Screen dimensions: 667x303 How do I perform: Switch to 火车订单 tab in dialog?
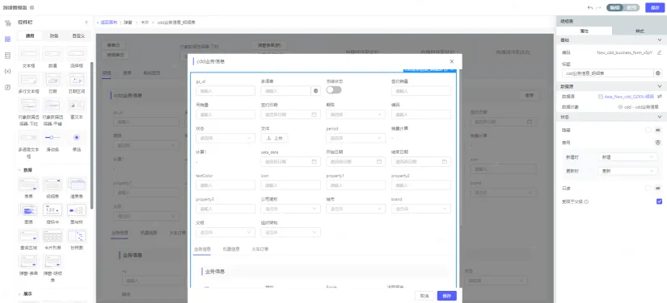260,249
